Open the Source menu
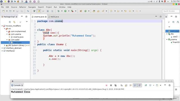Screen dimensions: 180x101 click(x=14, y=7)
